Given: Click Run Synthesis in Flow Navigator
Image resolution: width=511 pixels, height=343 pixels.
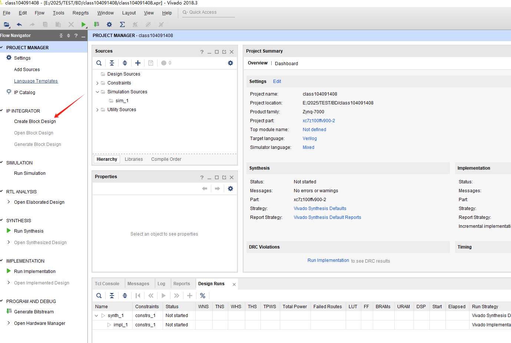Looking at the screenshot, I should 29,231.
